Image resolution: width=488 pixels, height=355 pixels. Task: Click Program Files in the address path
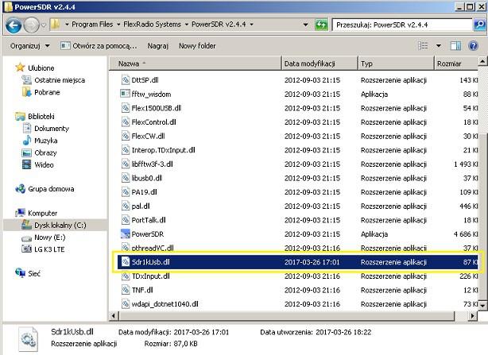pos(92,25)
